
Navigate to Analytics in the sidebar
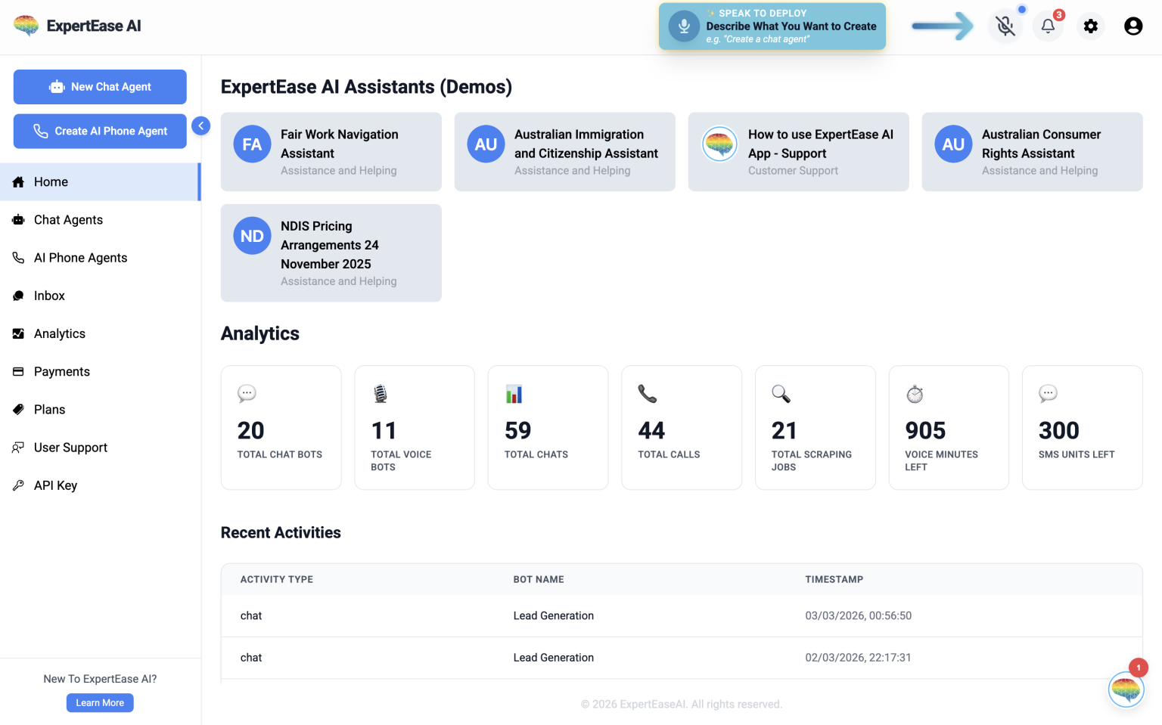pyautogui.click(x=59, y=333)
